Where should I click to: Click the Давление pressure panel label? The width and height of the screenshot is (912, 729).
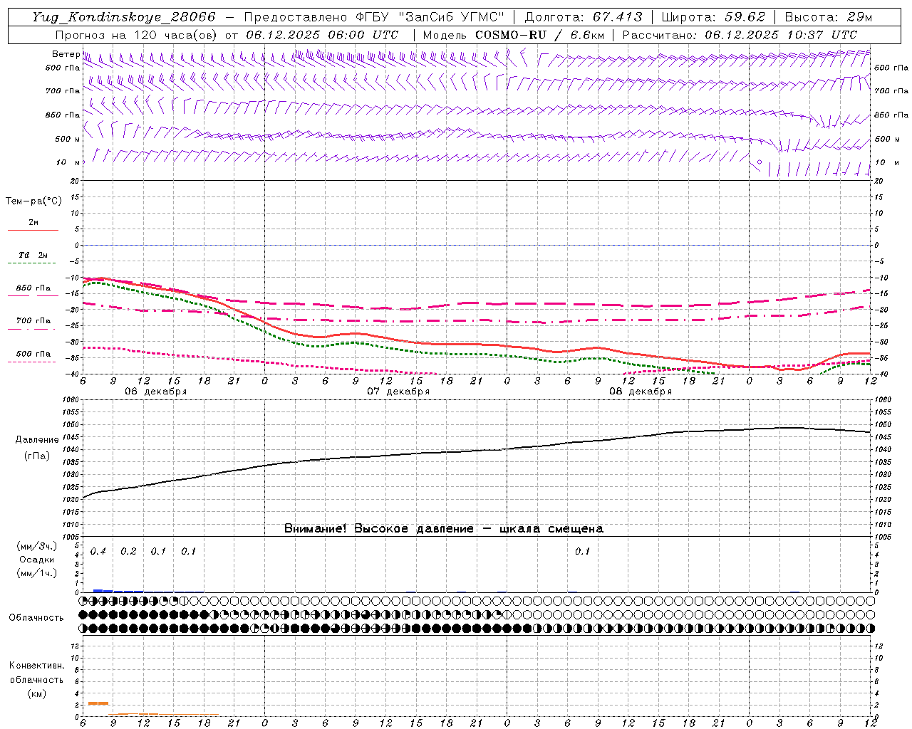(x=37, y=440)
